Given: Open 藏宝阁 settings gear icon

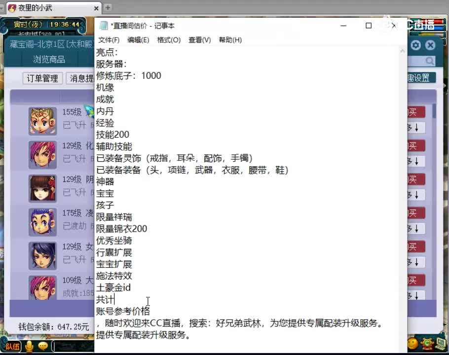Looking at the screenshot, I should [415, 45].
